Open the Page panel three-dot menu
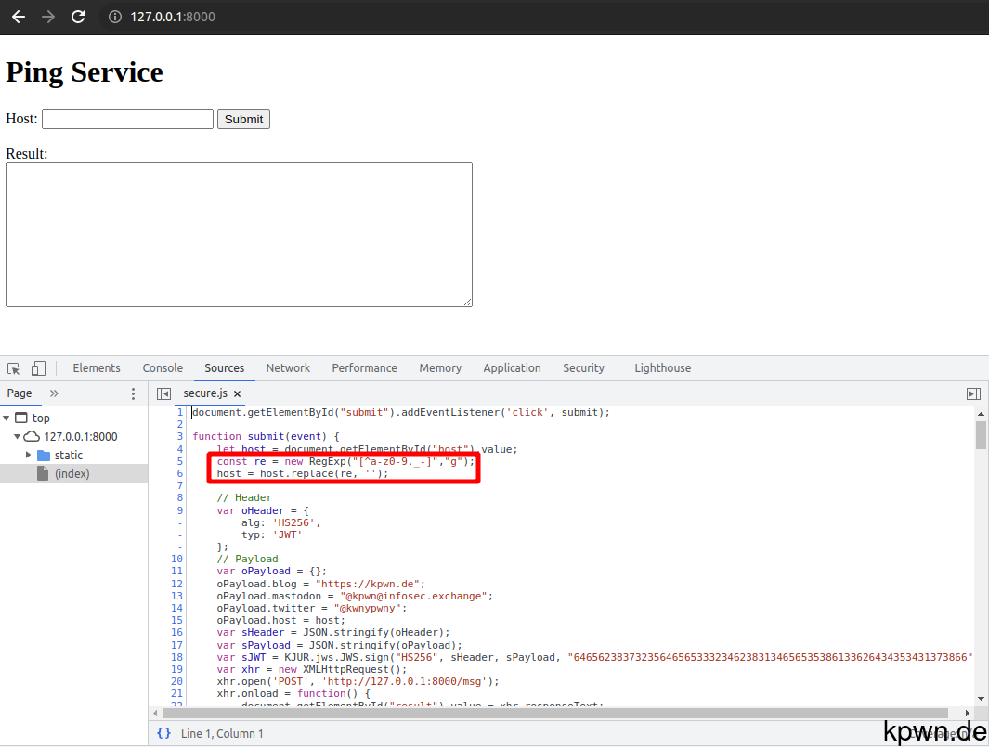The width and height of the screenshot is (989, 747). pos(133,393)
